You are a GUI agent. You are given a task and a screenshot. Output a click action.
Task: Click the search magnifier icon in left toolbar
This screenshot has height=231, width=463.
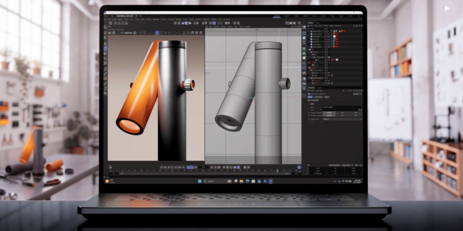coord(105,27)
